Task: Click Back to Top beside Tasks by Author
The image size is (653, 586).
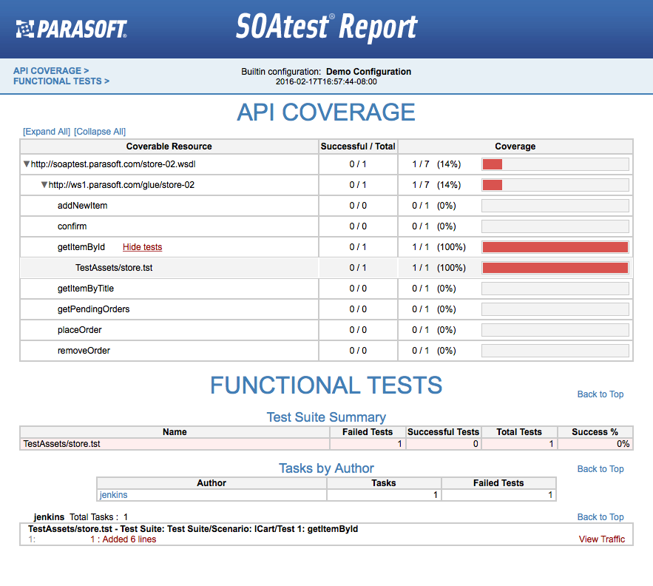Action: pyautogui.click(x=600, y=469)
